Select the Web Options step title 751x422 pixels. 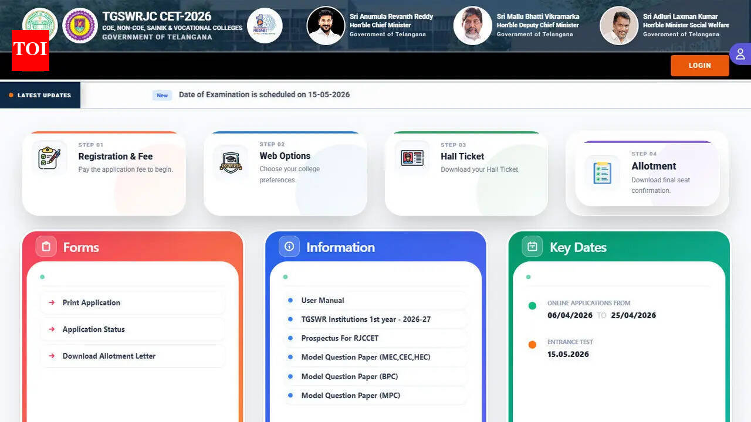285,156
